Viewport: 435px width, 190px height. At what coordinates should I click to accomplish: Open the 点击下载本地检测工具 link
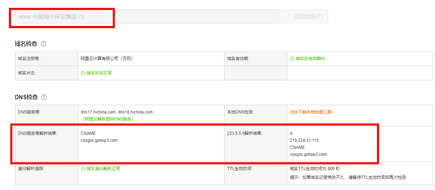click(311, 112)
